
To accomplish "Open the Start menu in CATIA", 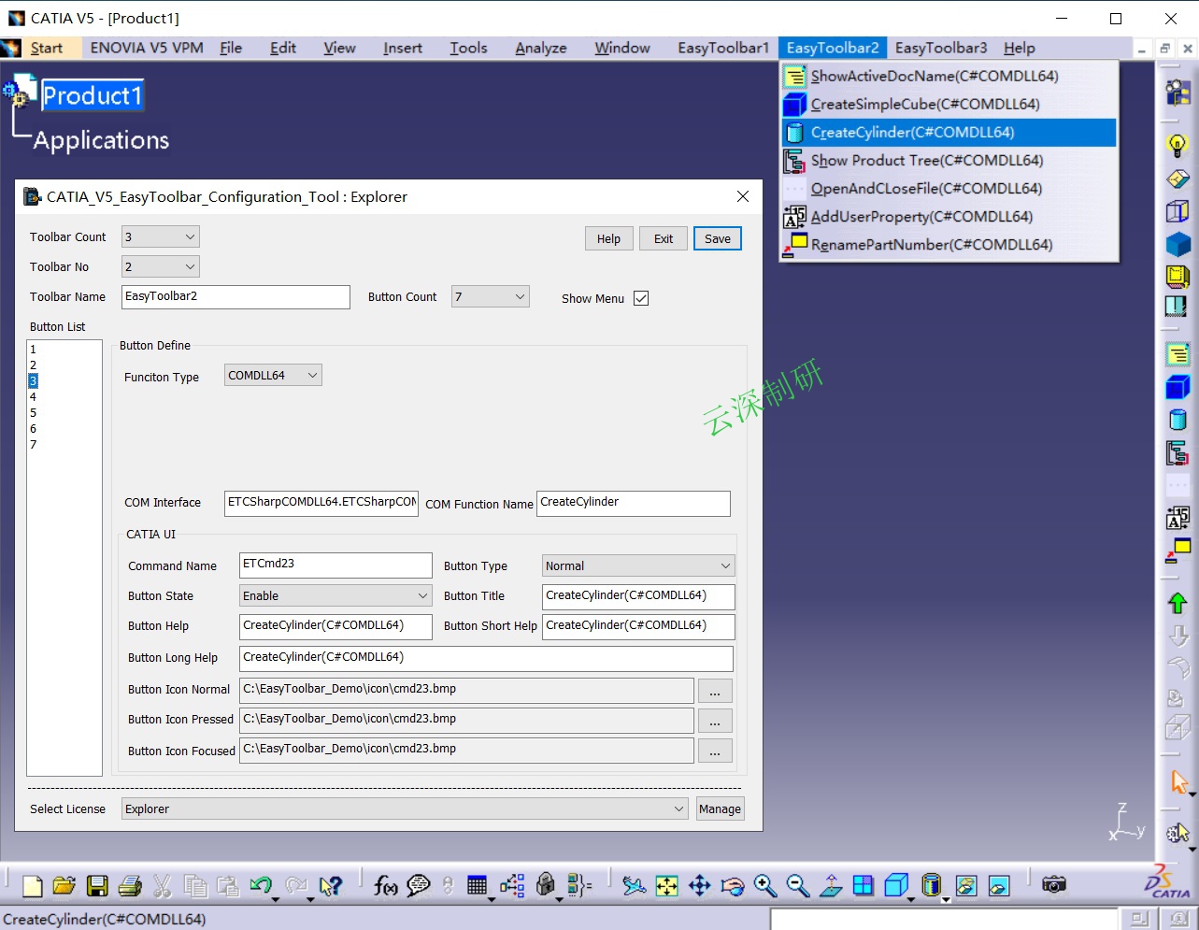I will tap(46, 48).
